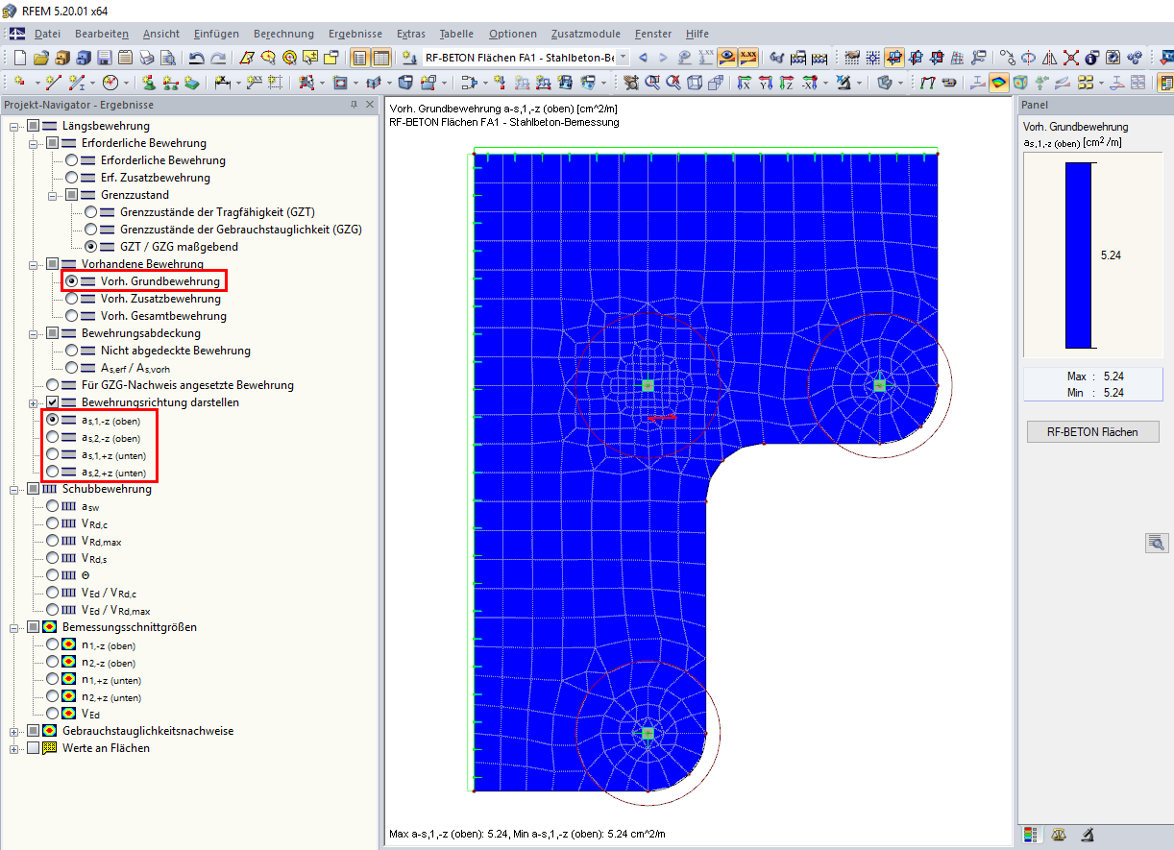This screenshot has height=850, width=1174.
Task: Click the printer icon in the toolbar
Action: [146, 58]
